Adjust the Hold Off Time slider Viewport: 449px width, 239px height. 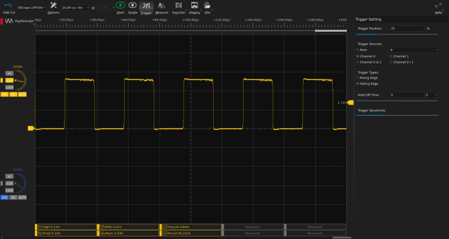pyautogui.click(x=397, y=101)
